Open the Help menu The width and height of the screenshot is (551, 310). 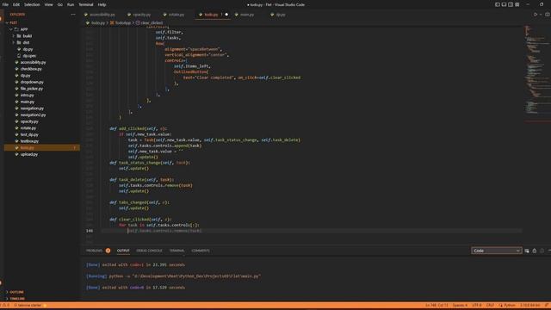click(x=102, y=4)
